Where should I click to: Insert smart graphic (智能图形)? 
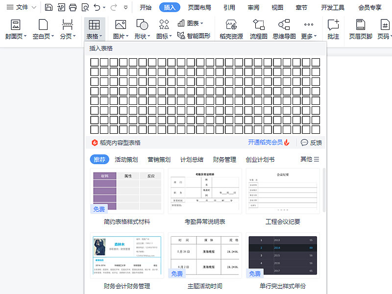click(x=194, y=36)
